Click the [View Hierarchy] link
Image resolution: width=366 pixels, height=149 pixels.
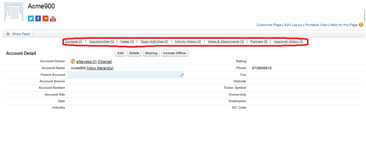pos(100,68)
